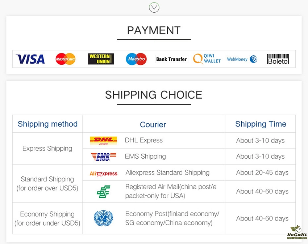The width and height of the screenshot is (308, 244).
Task: Click the blue UN Economy Post emblem
Action: pos(103,218)
